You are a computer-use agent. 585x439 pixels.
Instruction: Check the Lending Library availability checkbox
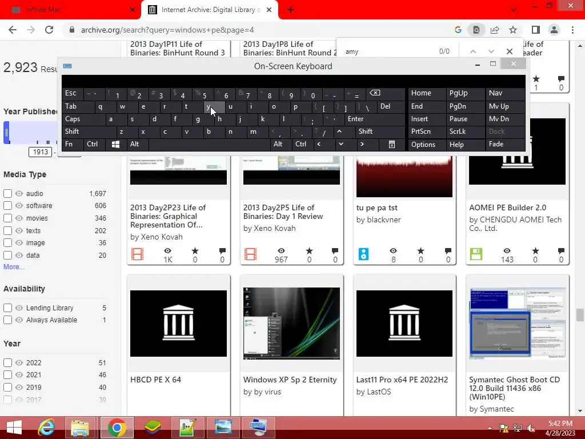pyautogui.click(x=7, y=308)
